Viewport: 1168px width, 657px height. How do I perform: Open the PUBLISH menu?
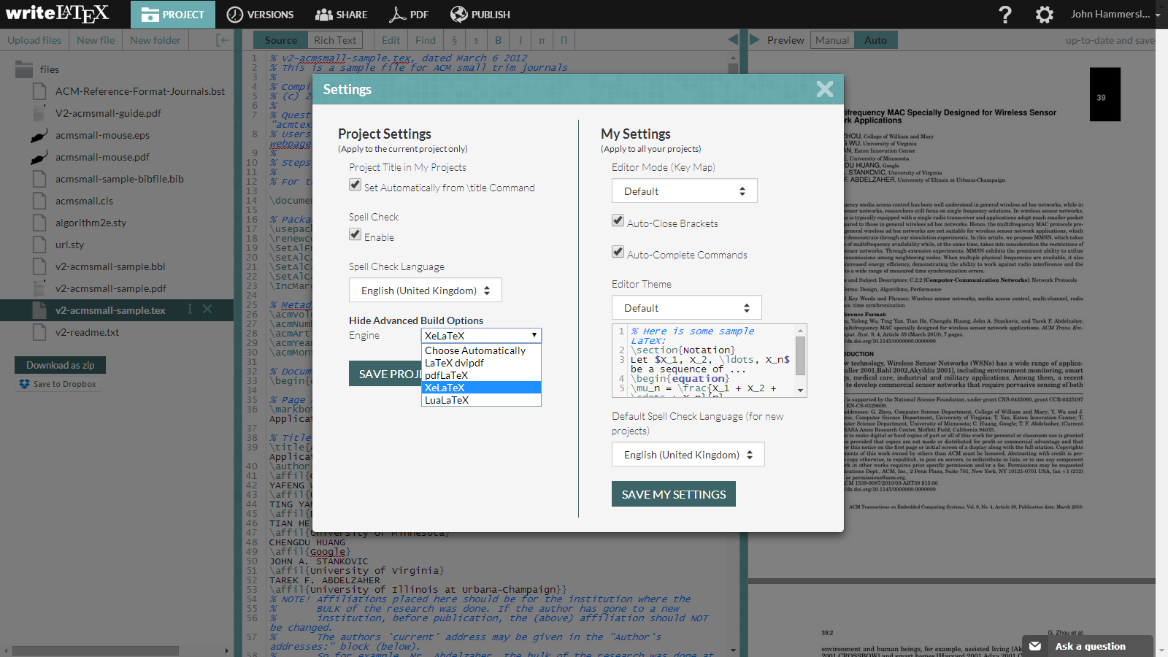[x=480, y=15]
